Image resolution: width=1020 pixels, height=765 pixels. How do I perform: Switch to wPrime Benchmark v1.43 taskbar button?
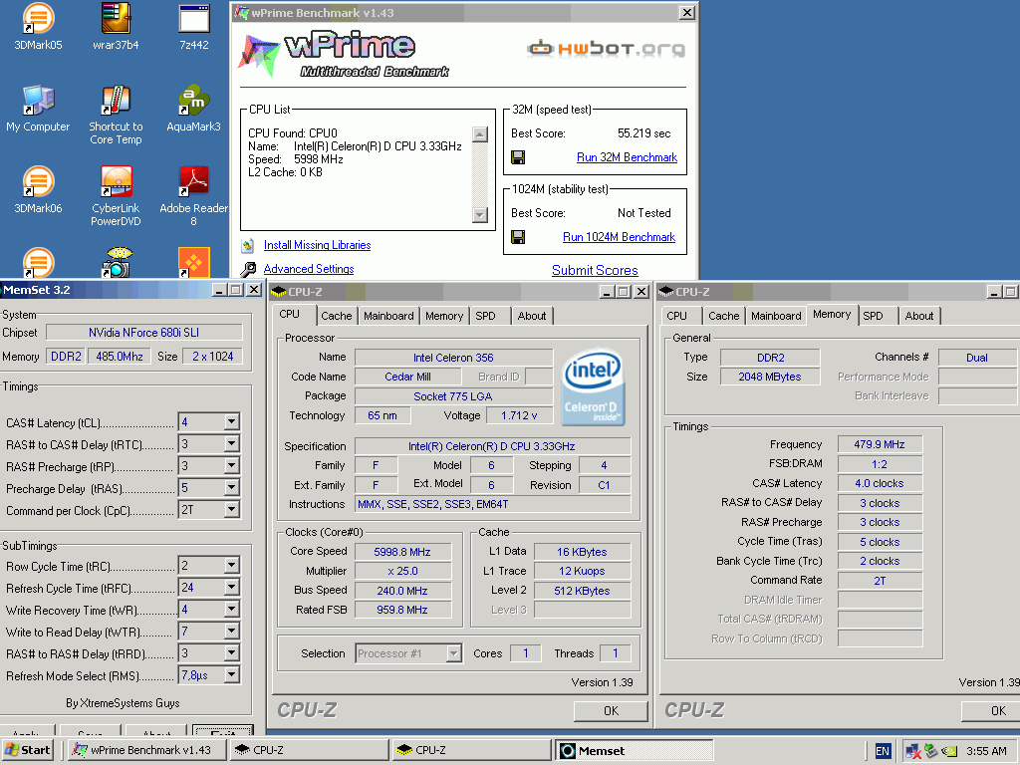tap(147, 750)
